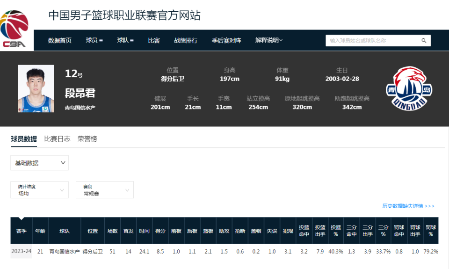
Task: Open the 基础数据 dropdown
Action: coord(39,163)
